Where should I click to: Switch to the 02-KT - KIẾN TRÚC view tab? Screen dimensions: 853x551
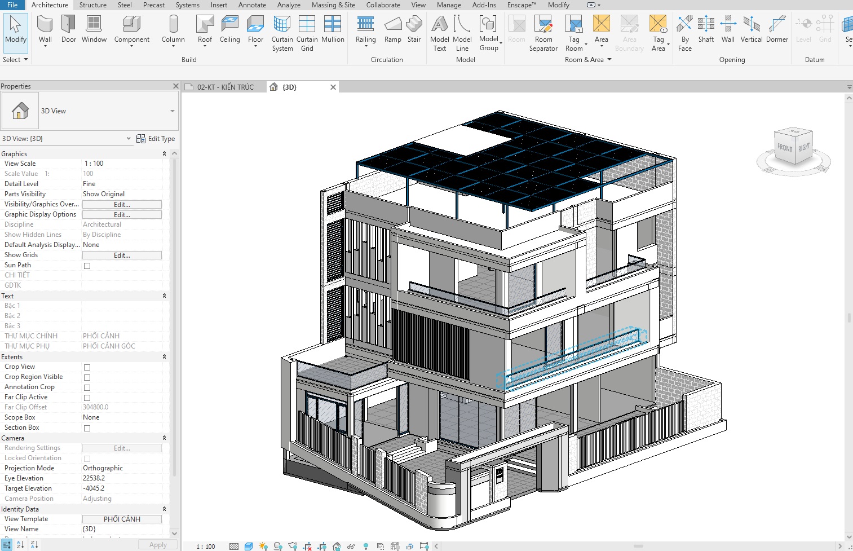[226, 87]
